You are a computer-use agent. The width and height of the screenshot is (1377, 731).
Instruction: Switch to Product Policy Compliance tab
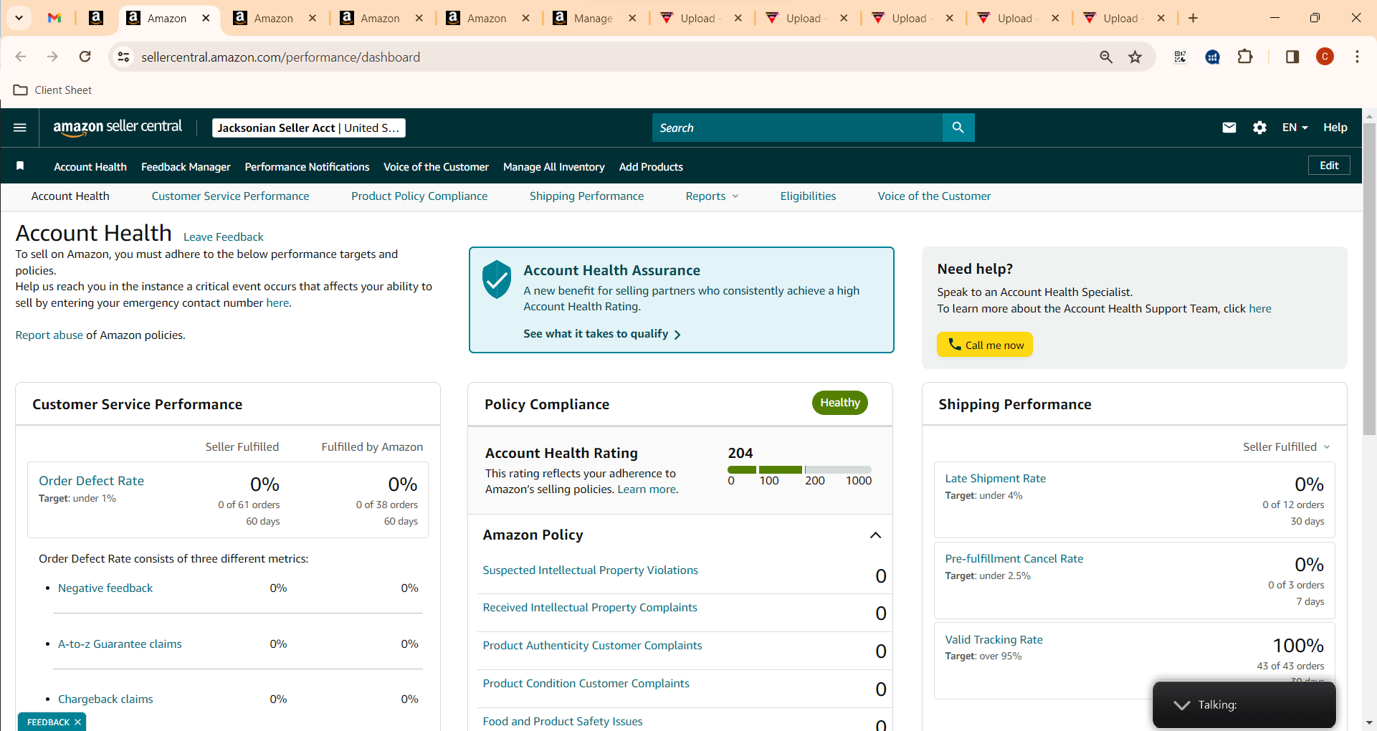[419, 196]
